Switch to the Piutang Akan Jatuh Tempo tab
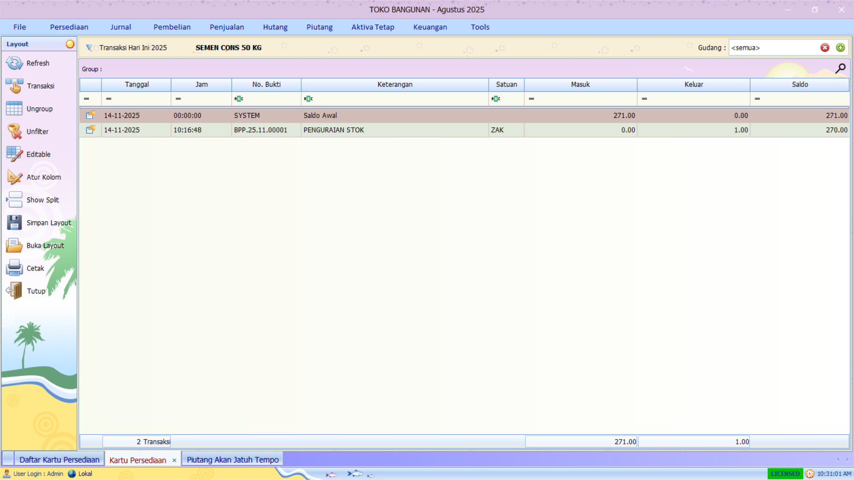 [232, 459]
